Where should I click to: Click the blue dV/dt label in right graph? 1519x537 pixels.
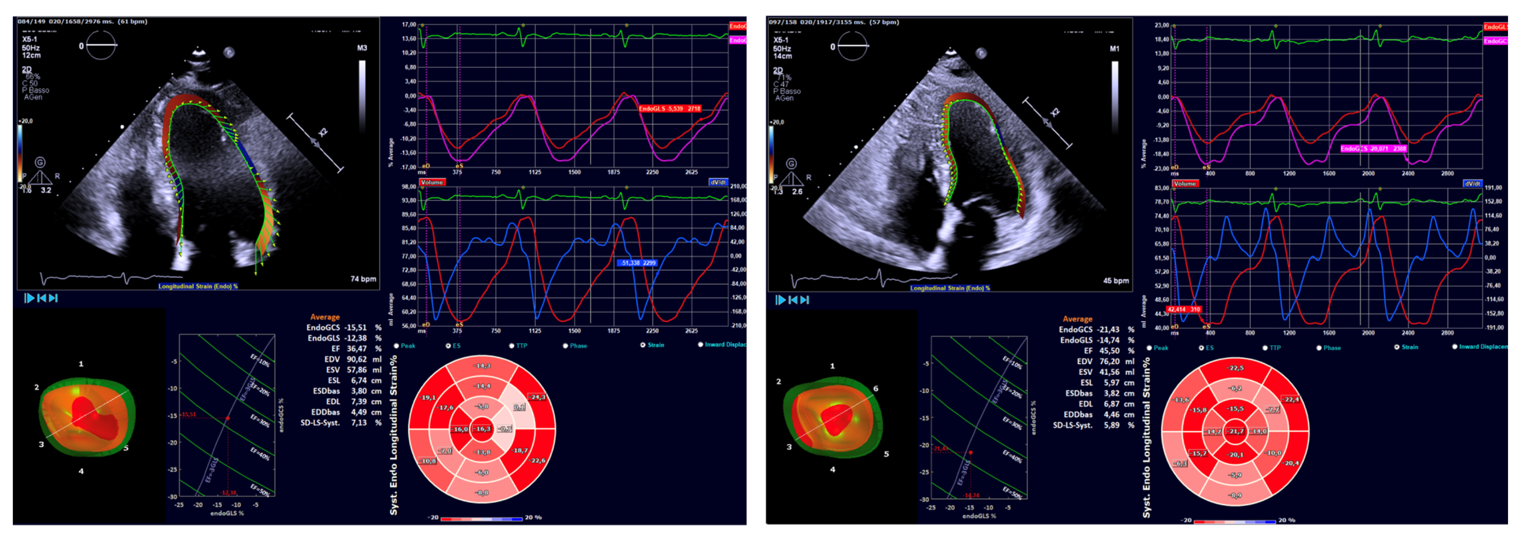coord(1472,184)
